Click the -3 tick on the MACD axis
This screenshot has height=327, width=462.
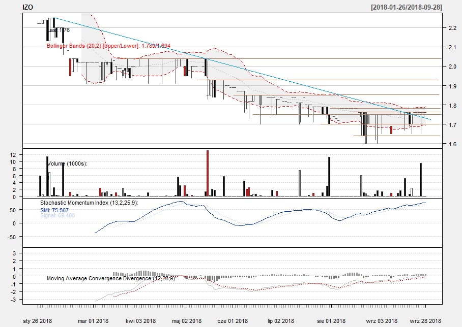13,300
